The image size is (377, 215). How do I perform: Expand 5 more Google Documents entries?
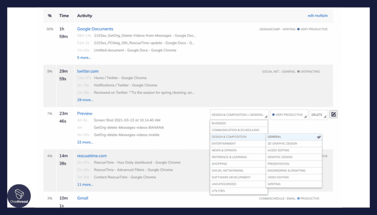pos(84,58)
